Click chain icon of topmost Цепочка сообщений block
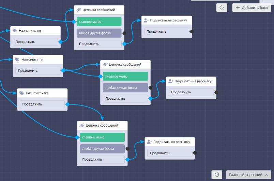Viewport: 274px width, 181px height. pyautogui.click(x=79, y=10)
